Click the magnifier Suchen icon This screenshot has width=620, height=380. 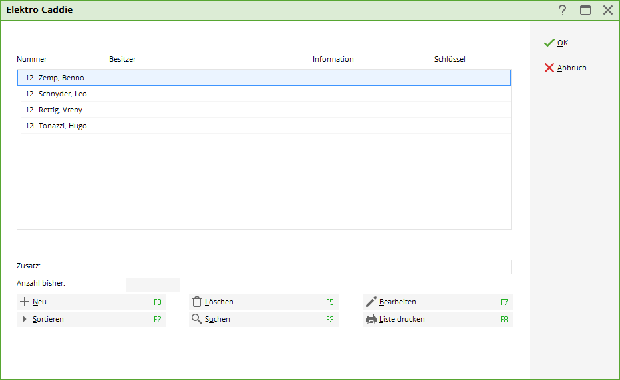(197, 319)
